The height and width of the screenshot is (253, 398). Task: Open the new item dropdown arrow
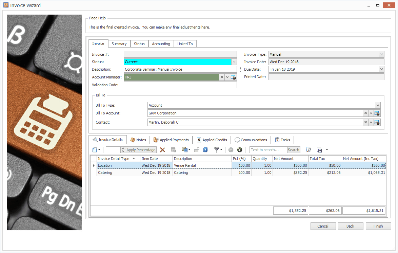click(x=99, y=150)
